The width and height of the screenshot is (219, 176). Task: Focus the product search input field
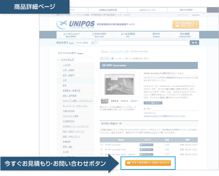click(x=142, y=43)
